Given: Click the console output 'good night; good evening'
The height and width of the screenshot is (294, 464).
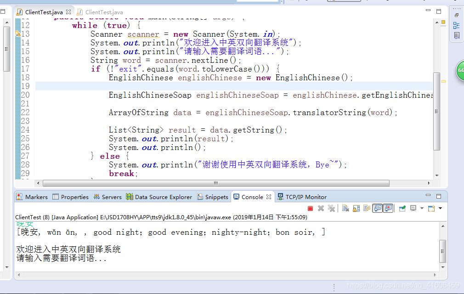Looking at the screenshot, I should click(149, 232).
